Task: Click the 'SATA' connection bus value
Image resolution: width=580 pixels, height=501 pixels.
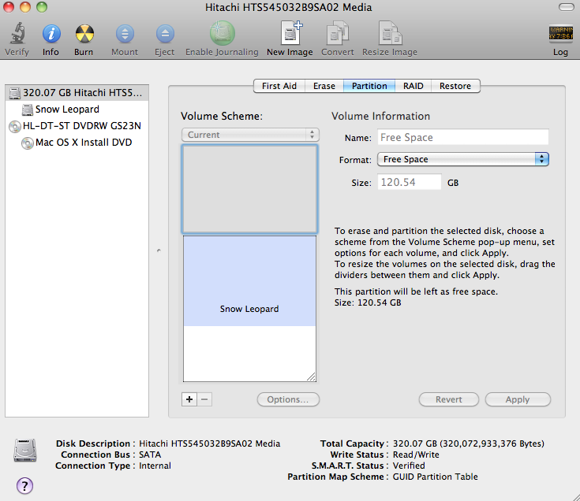Action: (150, 455)
